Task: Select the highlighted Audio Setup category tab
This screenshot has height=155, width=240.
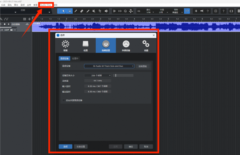Action: pos(106,45)
